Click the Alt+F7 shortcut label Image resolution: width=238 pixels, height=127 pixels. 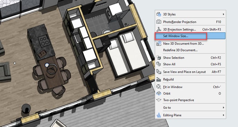point(216,72)
